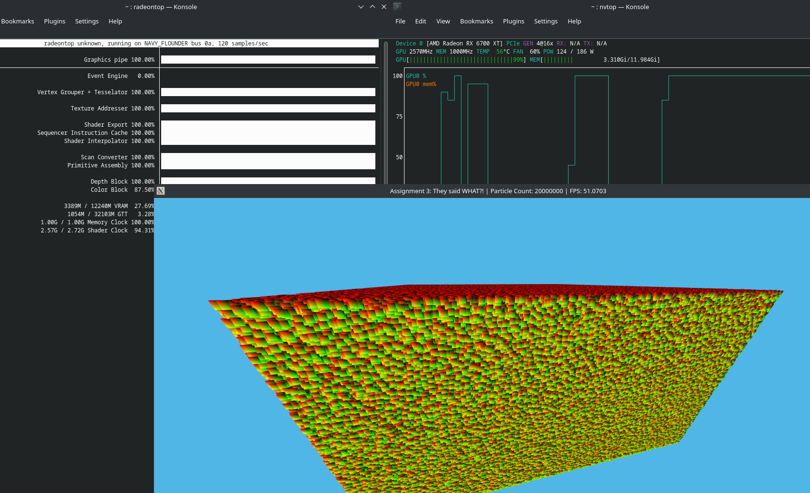Screen dimensions: 810x493
Task: Open Settings menu in radeontop Konsole window
Action: (87, 21)
